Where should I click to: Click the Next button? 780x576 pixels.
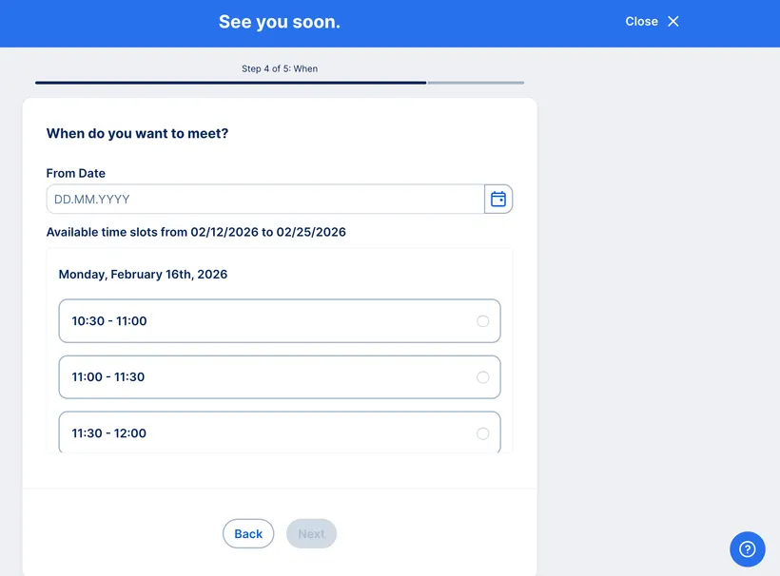point(311,533)
